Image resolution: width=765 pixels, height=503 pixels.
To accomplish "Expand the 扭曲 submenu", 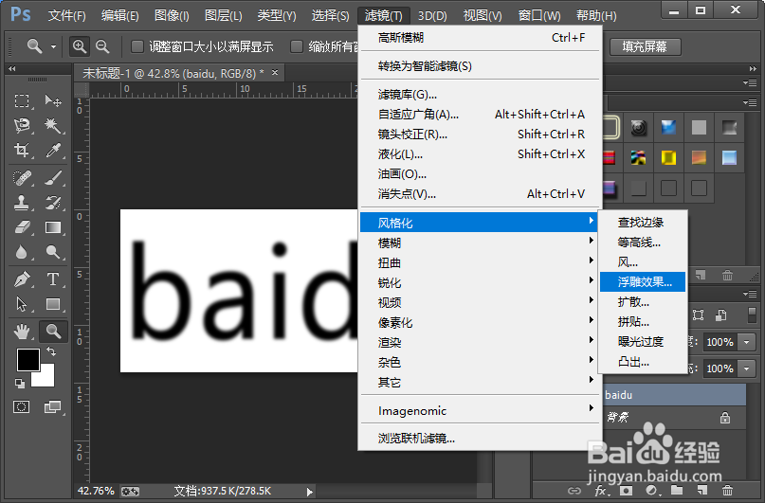I will click(x=480, y=262).
